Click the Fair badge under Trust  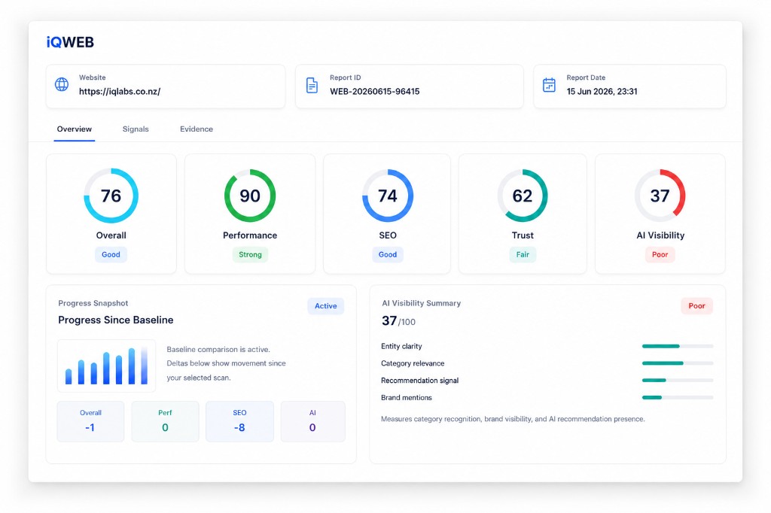[523, 254]
